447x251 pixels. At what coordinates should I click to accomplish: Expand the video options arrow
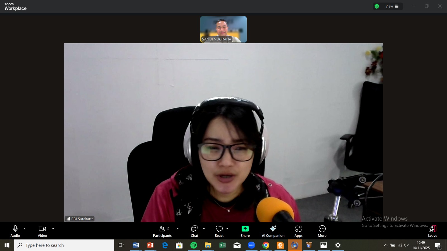pos(53,229)
